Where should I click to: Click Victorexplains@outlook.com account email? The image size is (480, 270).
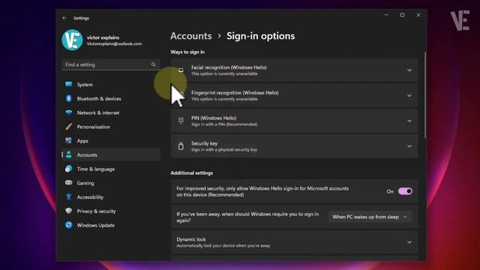point(114,43)
